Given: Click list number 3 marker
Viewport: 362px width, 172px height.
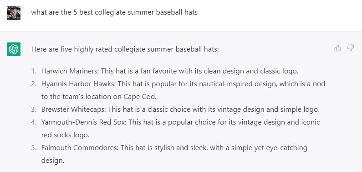Looking at the screenshot, I should (x=34, y=109).
